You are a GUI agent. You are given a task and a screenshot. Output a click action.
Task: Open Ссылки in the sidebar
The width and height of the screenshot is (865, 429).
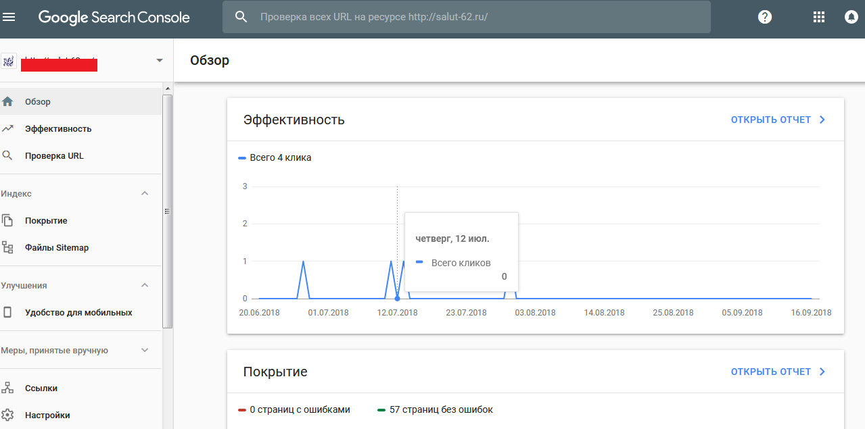[81, 388]
